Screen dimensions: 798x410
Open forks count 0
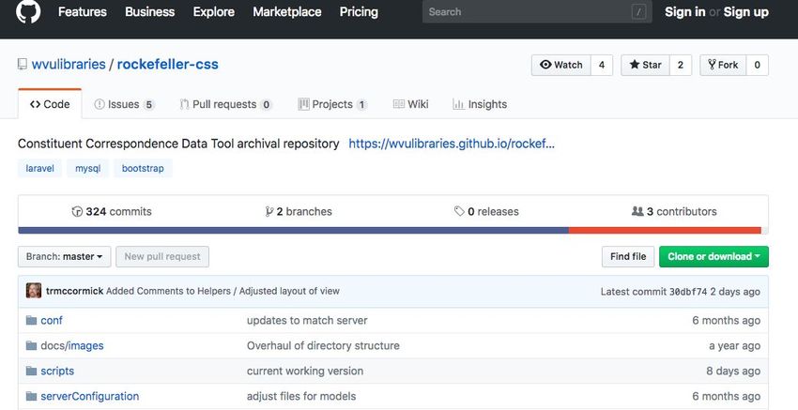click(758, 65)
